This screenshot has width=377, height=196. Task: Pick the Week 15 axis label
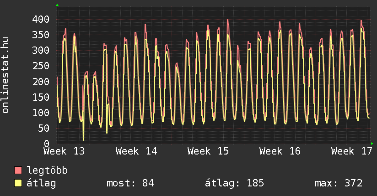(208, 151)
